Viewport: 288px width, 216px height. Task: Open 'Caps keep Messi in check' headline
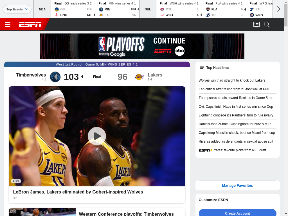click(237, 133)
